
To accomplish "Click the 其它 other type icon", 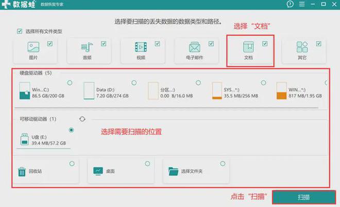I will tap(302, 47).
